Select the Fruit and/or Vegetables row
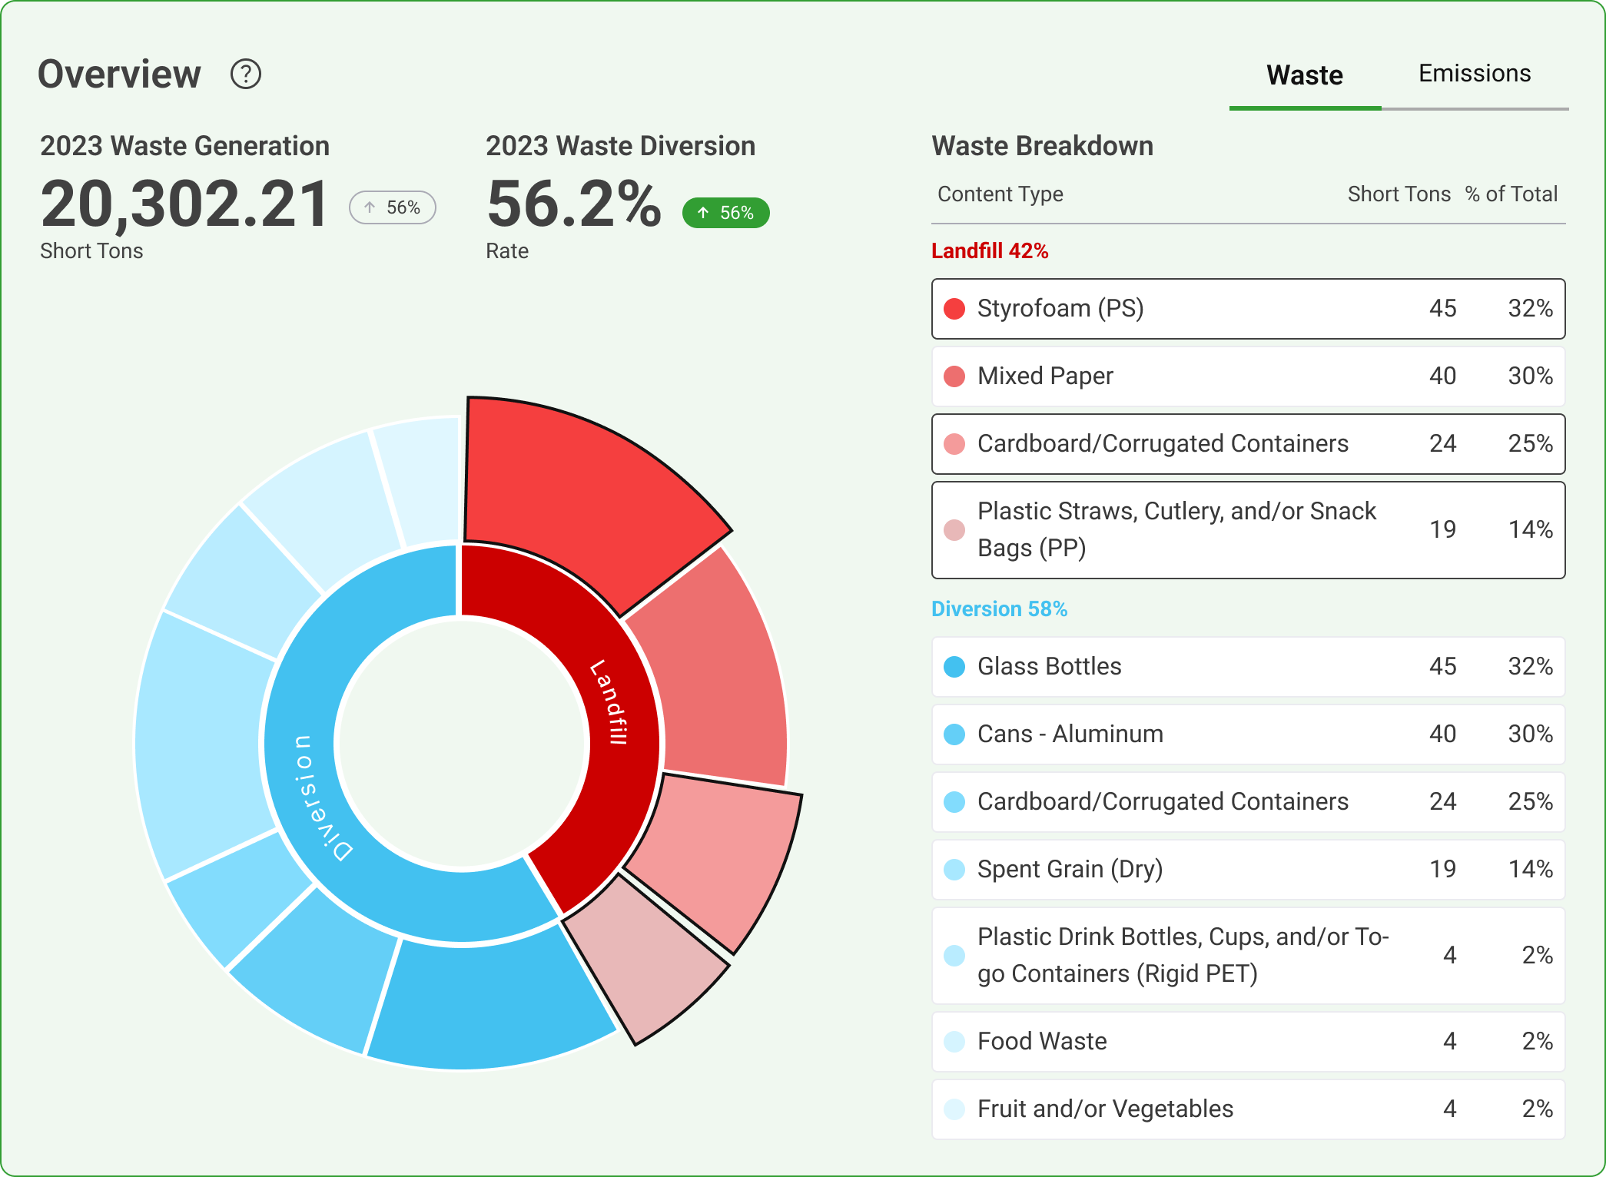 [1247, 1109]
